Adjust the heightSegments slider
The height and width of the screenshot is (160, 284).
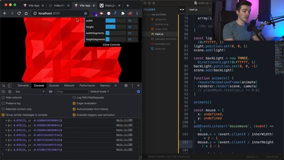115,39
